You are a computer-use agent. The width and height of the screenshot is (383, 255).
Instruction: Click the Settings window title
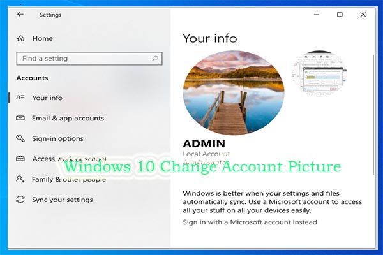(x=50, y=15)
